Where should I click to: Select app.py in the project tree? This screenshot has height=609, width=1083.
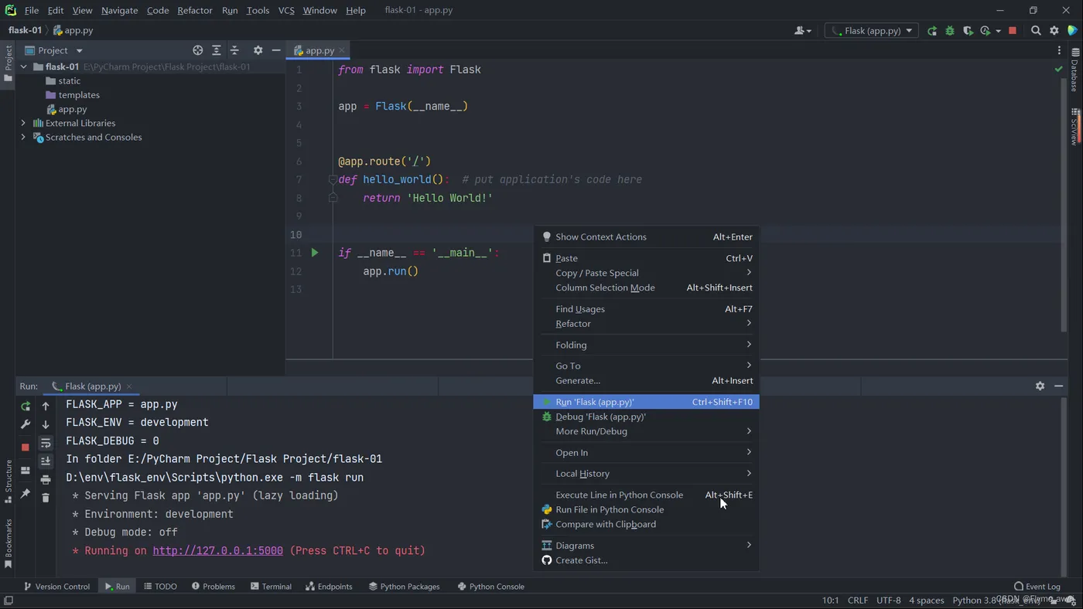click(66, 109)
